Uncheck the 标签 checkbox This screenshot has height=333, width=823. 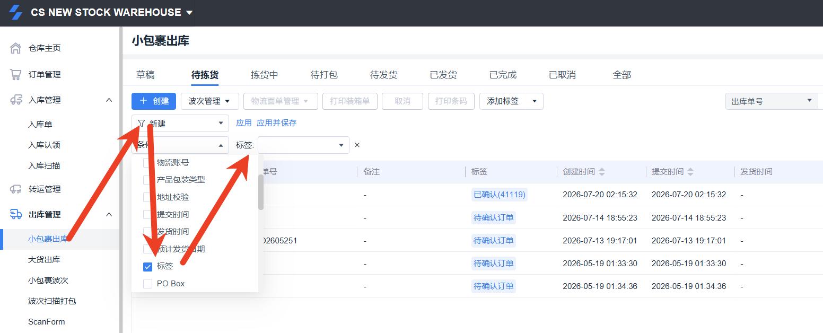click(x=148, y=266)
